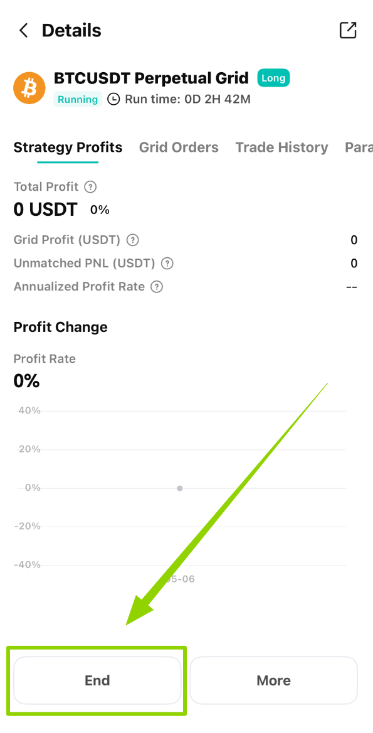This screenshot has height=733, width=373.
Task: Tap the End button
Action: pos(97,680)
